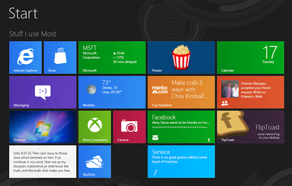Open the Calendar tile showing 17 Tuesday
Viewport: 292px width, 186px height.
point(250,58)
